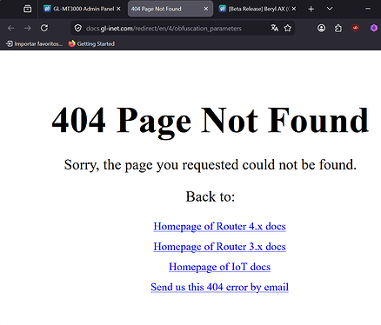Open Homepage of Router 3.x docs link
381x325 pixels.
tap(219, 247)
